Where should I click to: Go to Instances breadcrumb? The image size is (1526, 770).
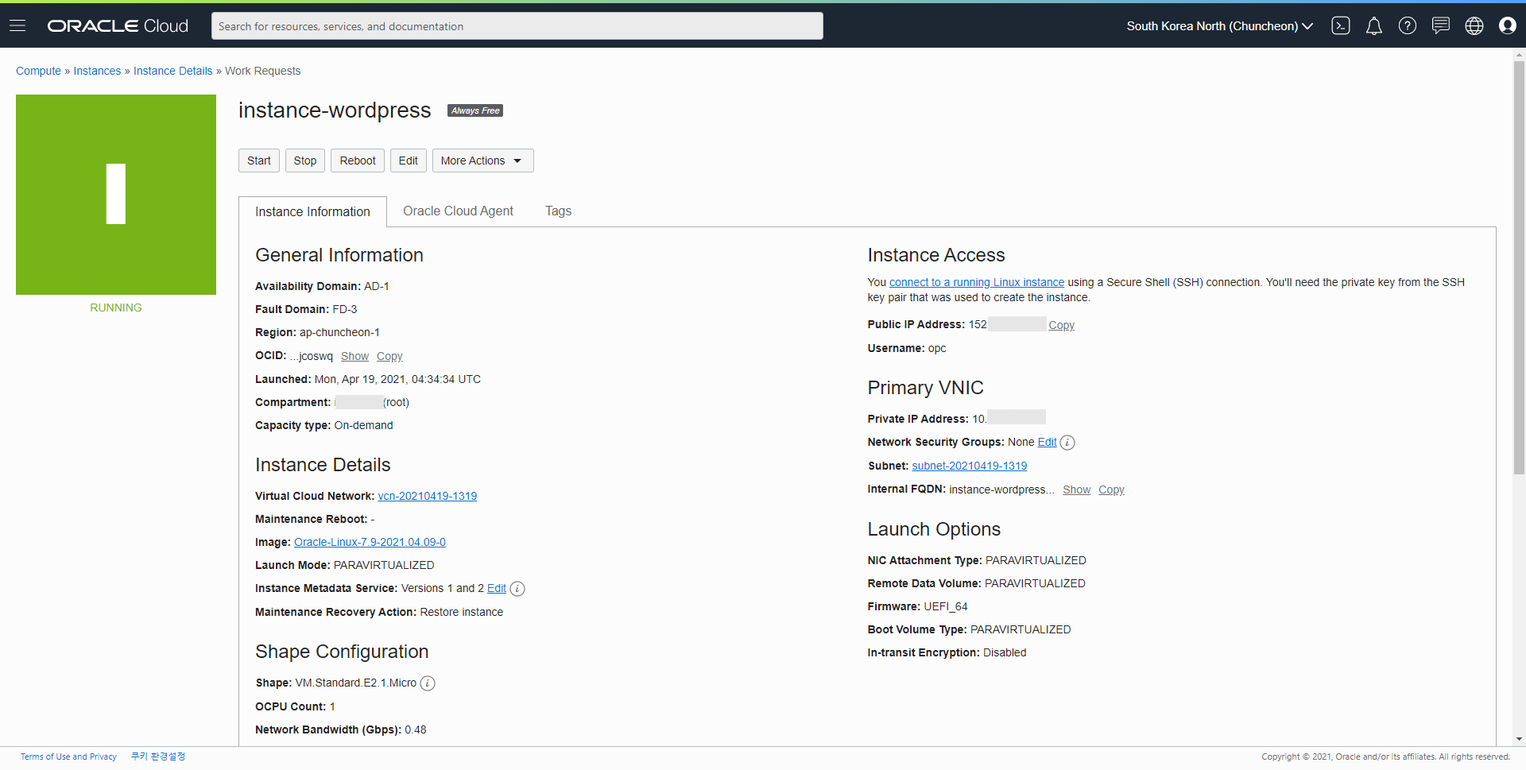pyautogui.click(x=97, y=71)
